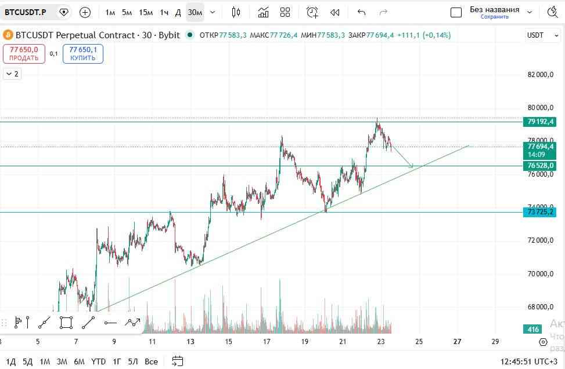This screenshot has height=369, width=565.
Task: Expand the timeframe interval dropdown arrow
Action: coord(213,13)
